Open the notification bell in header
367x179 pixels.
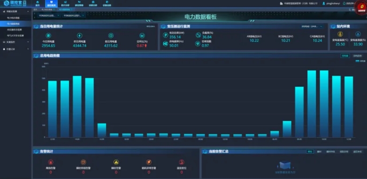pyautogui.click(x=344, y=3)
